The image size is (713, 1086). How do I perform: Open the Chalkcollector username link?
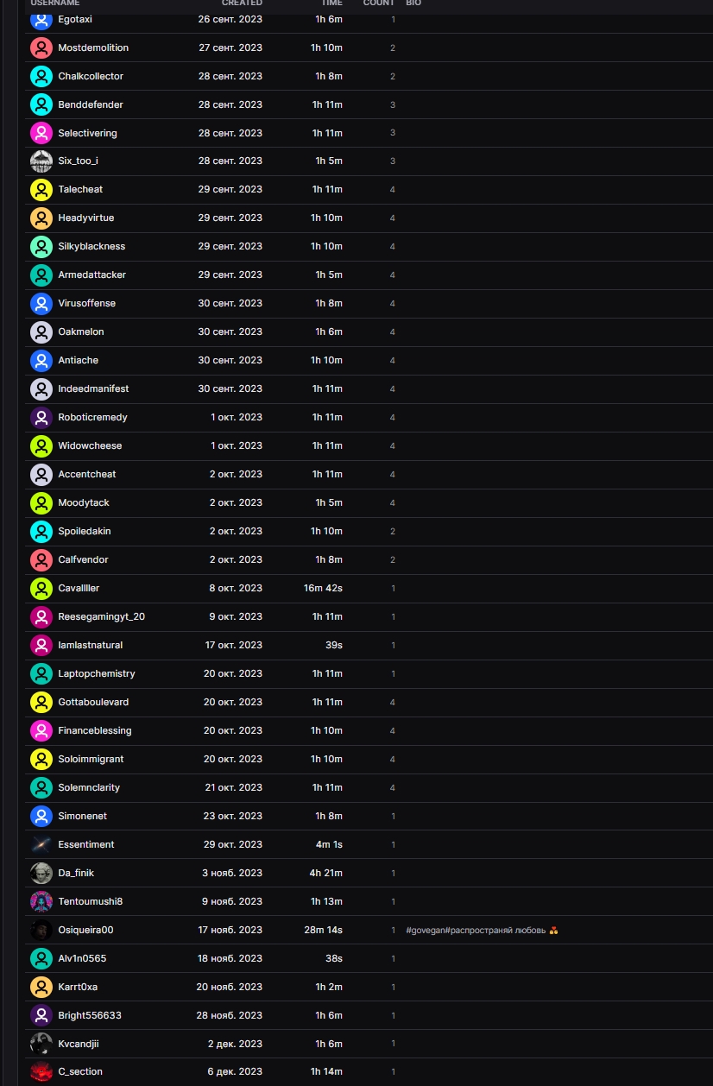click(x=91, y=76)
